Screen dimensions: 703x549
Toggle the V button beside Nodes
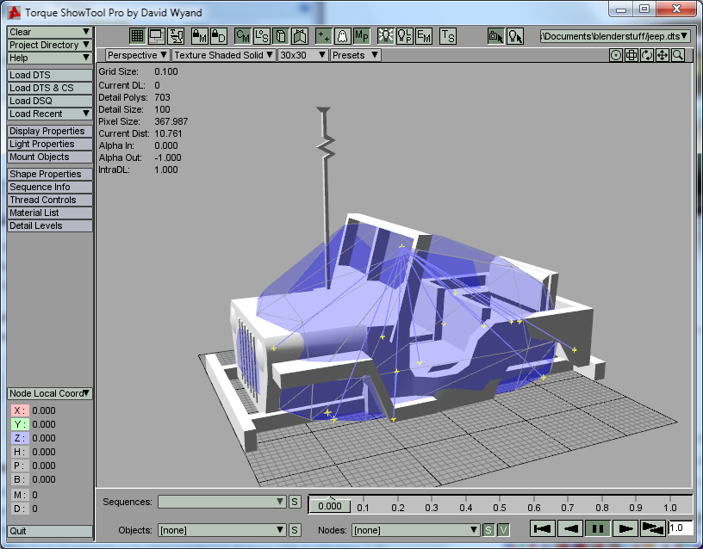[x=503, y=530]
